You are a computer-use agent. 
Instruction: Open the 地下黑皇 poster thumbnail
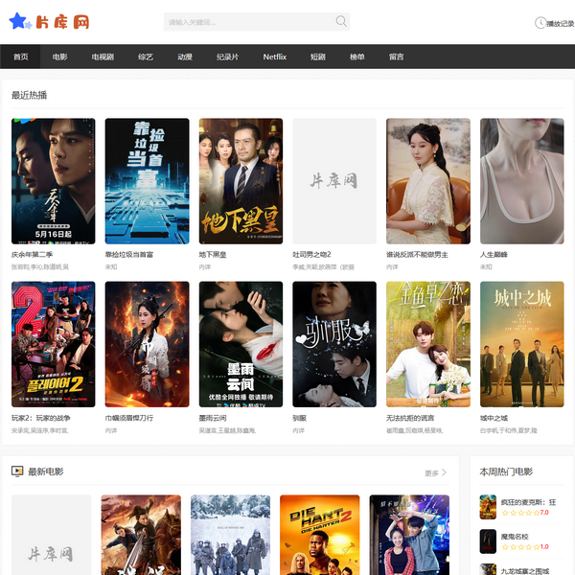(x=241, y=181)
